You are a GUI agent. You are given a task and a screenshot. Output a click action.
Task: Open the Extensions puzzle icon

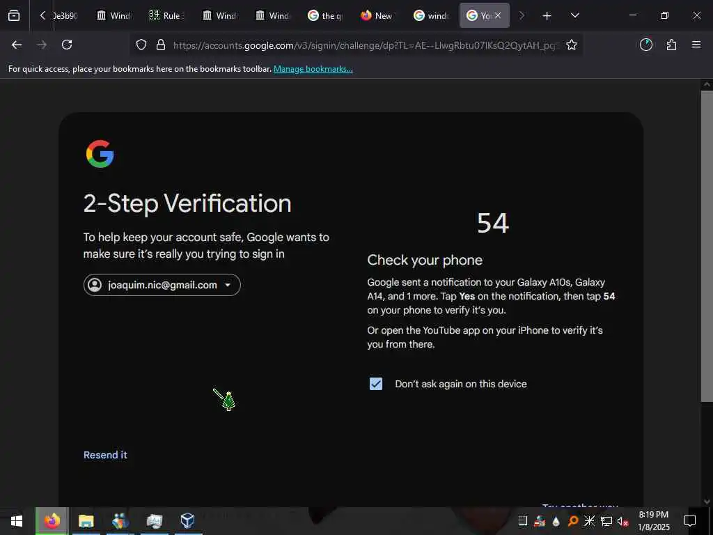671,45
